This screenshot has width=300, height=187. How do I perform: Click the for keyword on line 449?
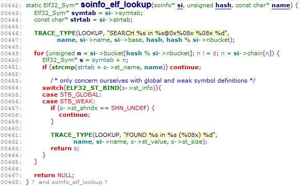click(39, 53)
